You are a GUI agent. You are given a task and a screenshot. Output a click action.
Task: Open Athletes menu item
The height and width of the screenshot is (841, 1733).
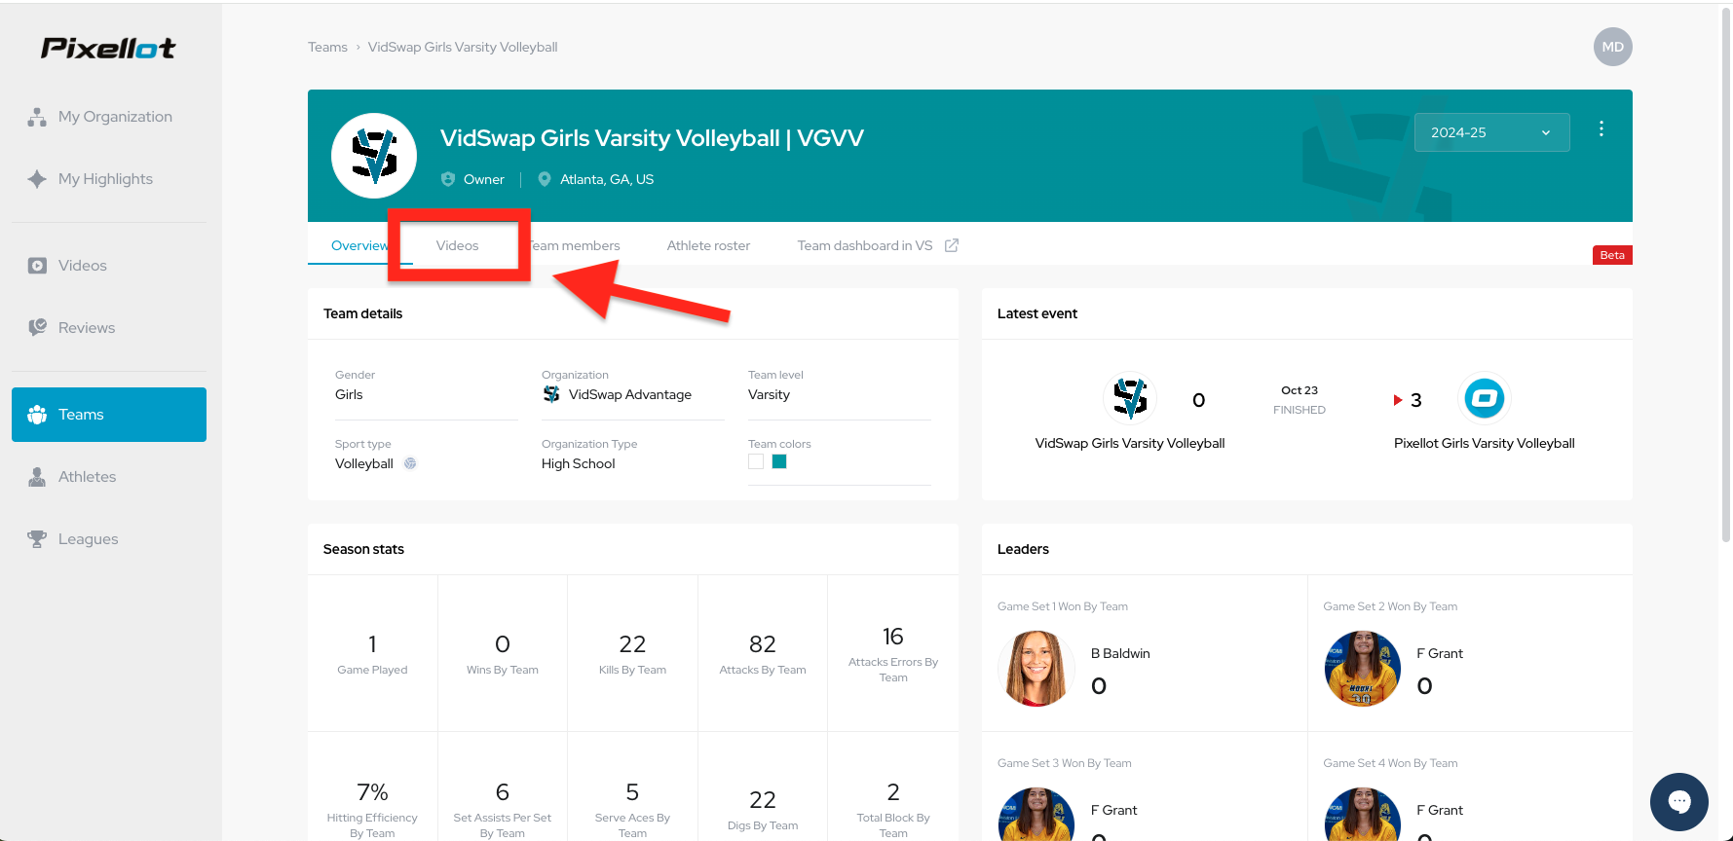coord(109,477)
